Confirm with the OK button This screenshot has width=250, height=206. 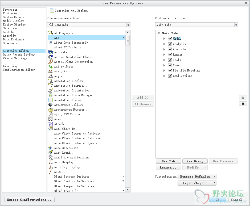pos(218,200)
